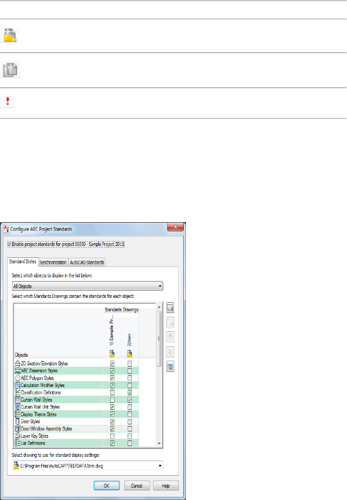Click the AEC Dimension Styles row icon
Screen dimensions: 347x500
[17, 370]
